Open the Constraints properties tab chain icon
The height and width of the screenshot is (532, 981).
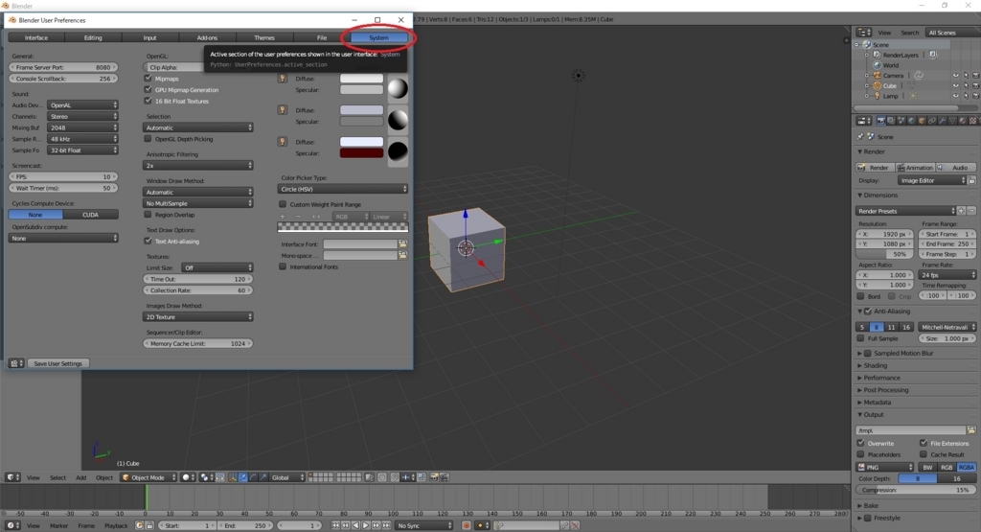[932, 121]
